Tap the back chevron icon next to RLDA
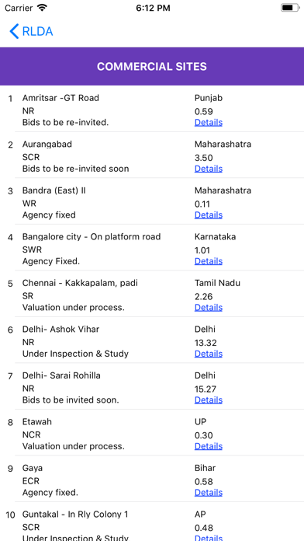 tap(14, 31)
